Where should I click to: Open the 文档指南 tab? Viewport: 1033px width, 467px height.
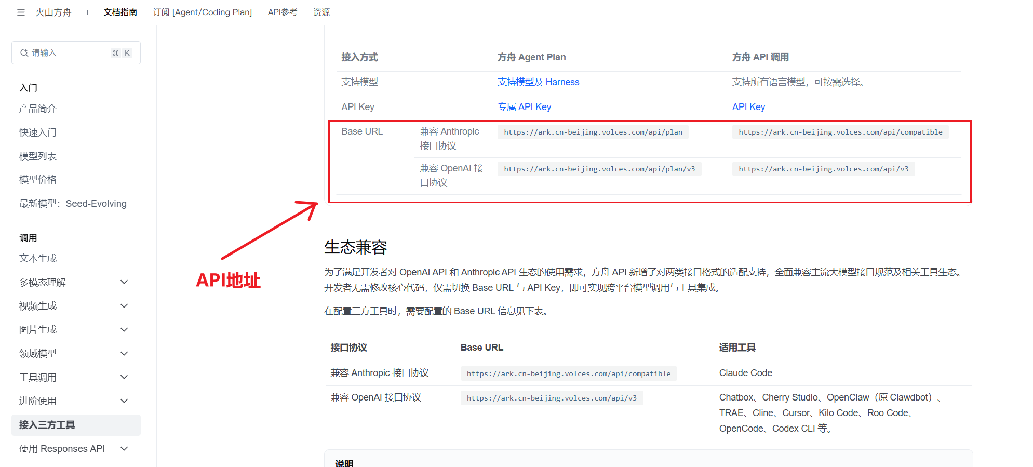pos(120,12)
